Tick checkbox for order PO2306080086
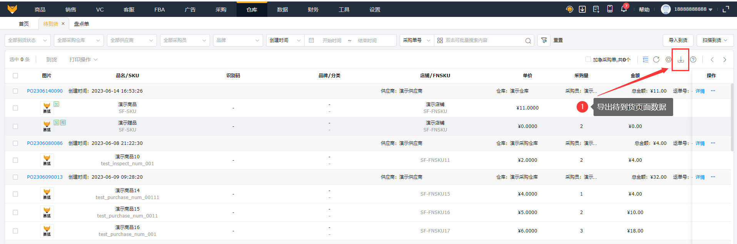The height and width of the screenshot is (244, 737). tap(15, 143)
